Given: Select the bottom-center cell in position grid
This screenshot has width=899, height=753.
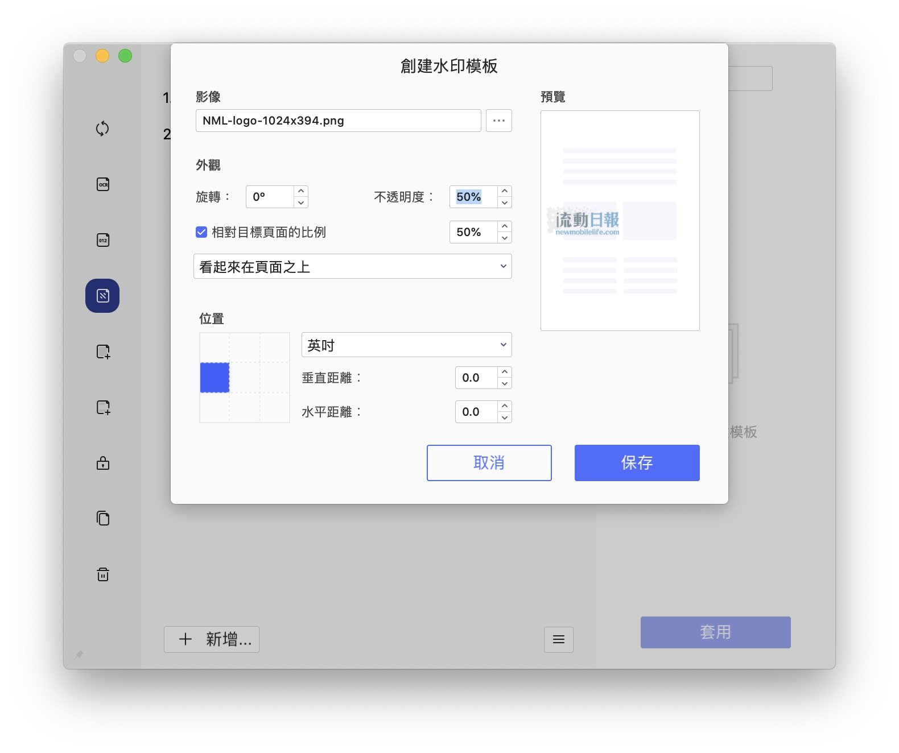Looking at the screenshot, I should (245, 407).
